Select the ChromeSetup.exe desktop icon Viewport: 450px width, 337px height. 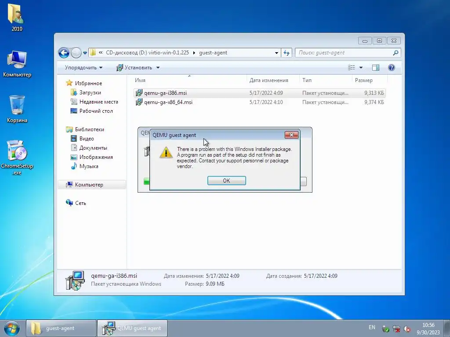[17, 158]
